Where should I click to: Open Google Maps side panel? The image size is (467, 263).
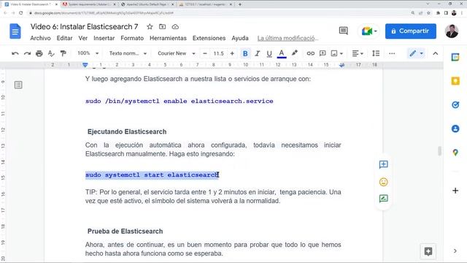coord(455,153)
